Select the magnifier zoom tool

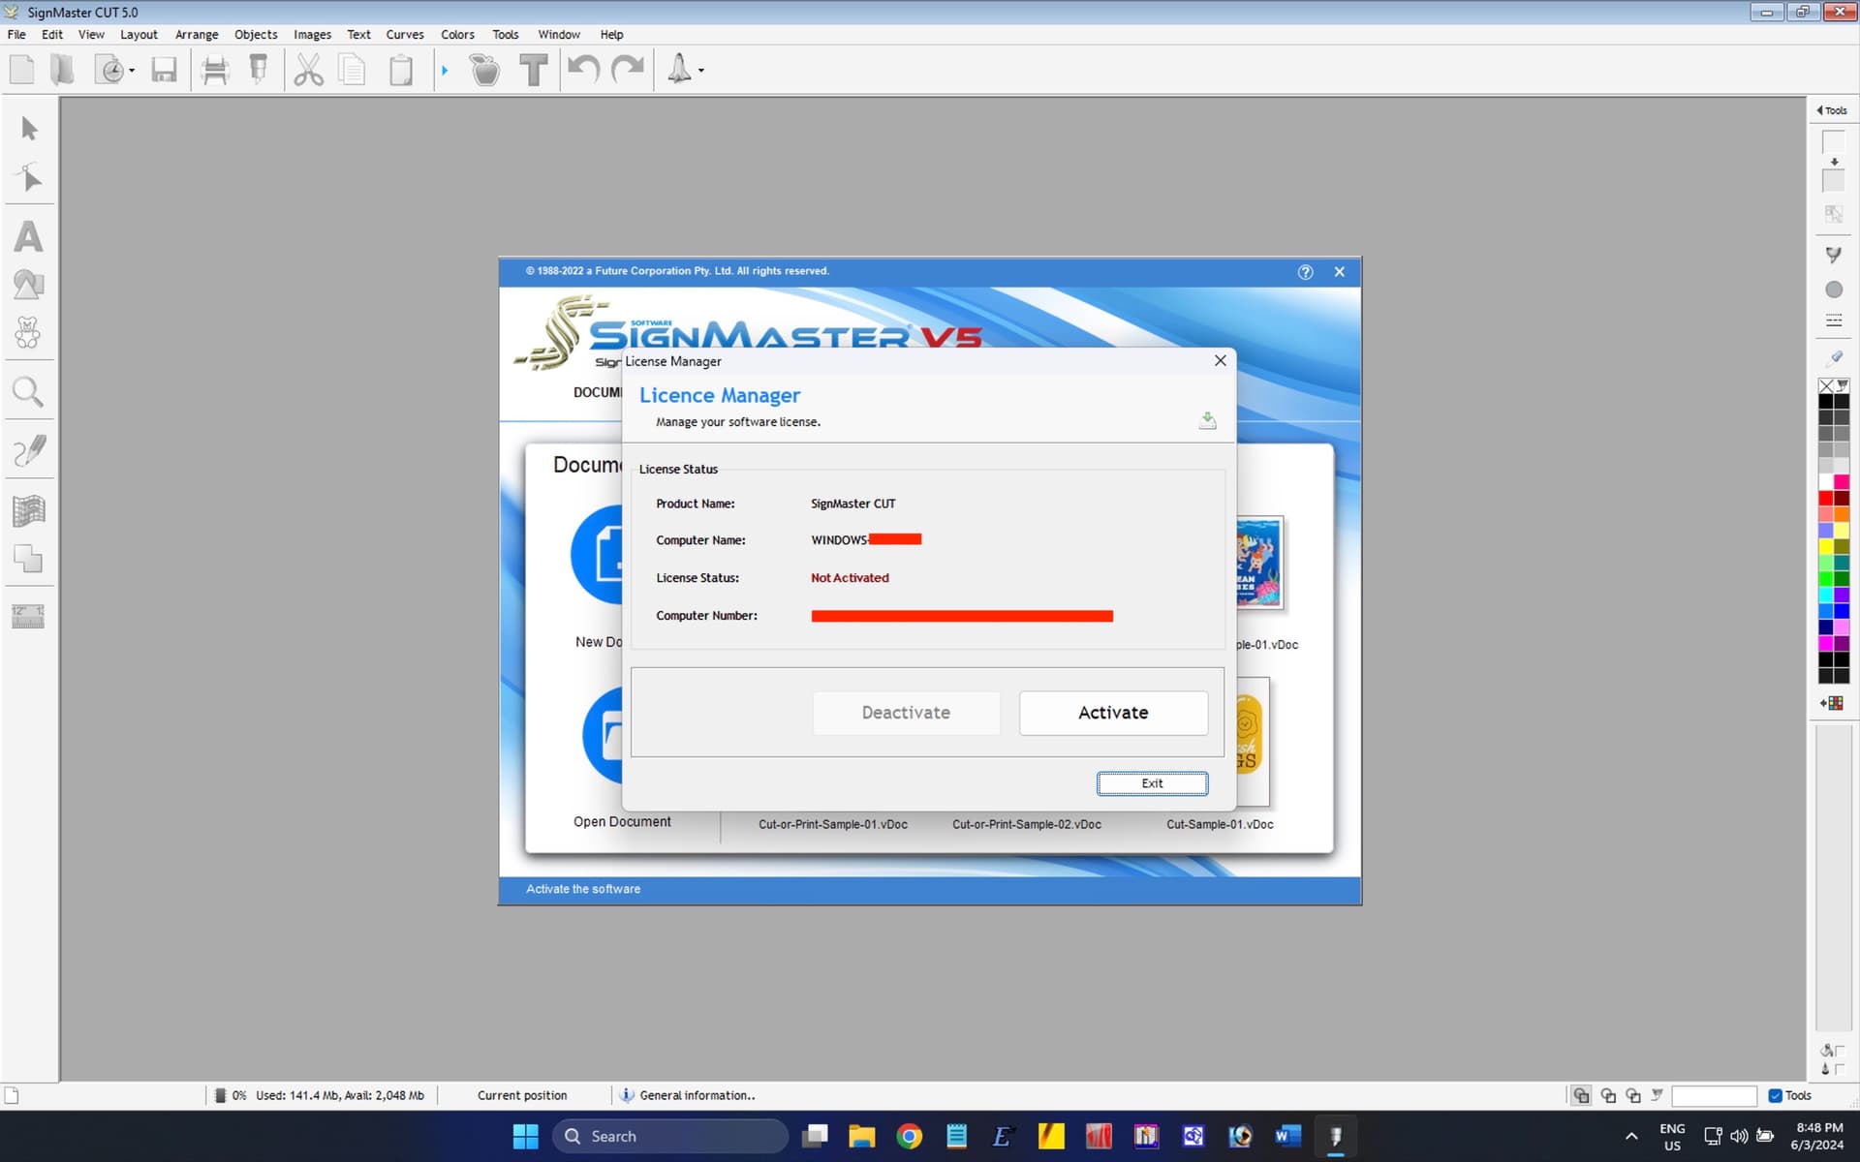click(x=28, y=392)
